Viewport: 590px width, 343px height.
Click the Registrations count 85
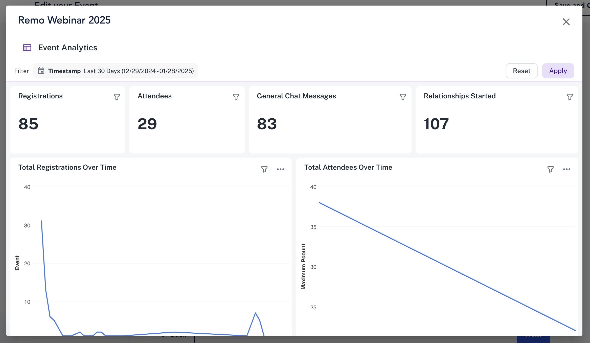click(x=28, y=124)
